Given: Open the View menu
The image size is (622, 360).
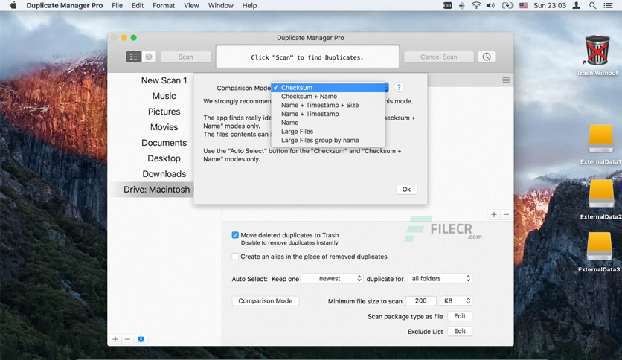Looking at the screenshot, I should click(x=191, y=5).
